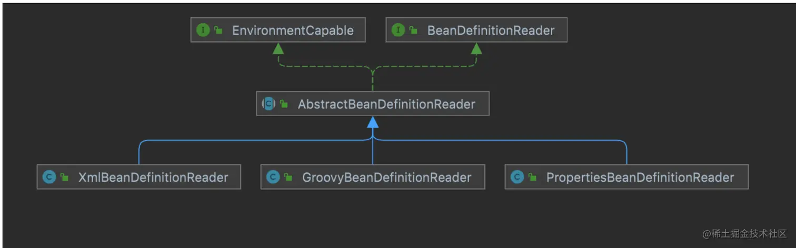This screenshot has width=796, height=248.
Task: Click the class icon of GroovyBeanDefinitionReader
Action: click(x=273, y=177)
